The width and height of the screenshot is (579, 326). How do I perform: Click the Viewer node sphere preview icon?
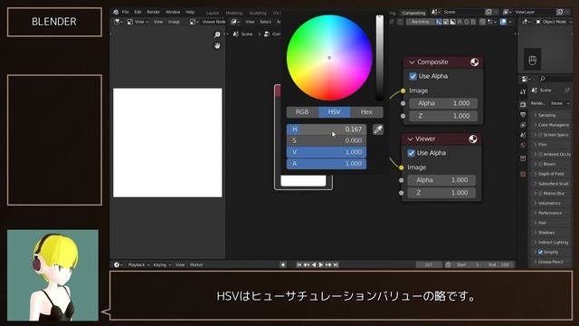[472, 139]
